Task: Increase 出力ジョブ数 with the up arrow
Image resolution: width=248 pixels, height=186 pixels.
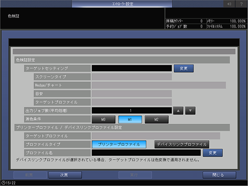Action: pyautogui.click(x=178, y=111)
